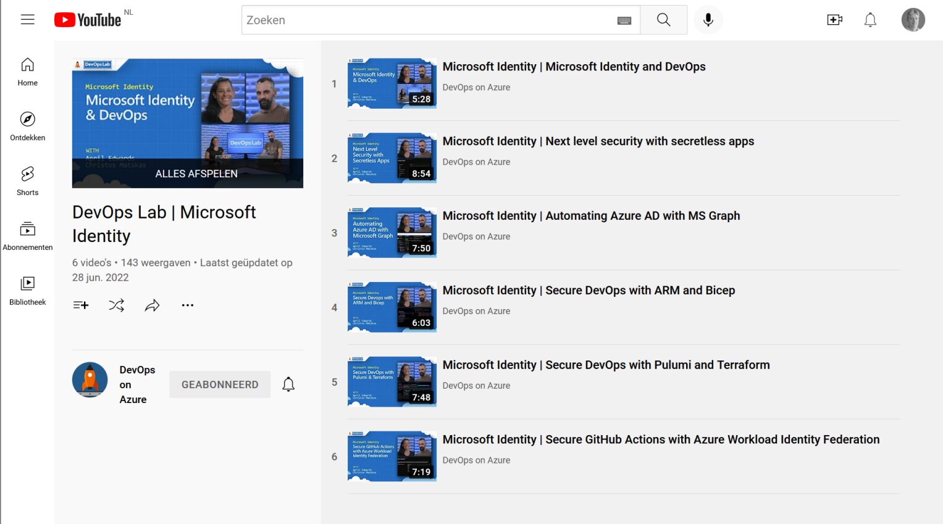
Task: Click into the Zoeken search field
Action: click(426, 20)
